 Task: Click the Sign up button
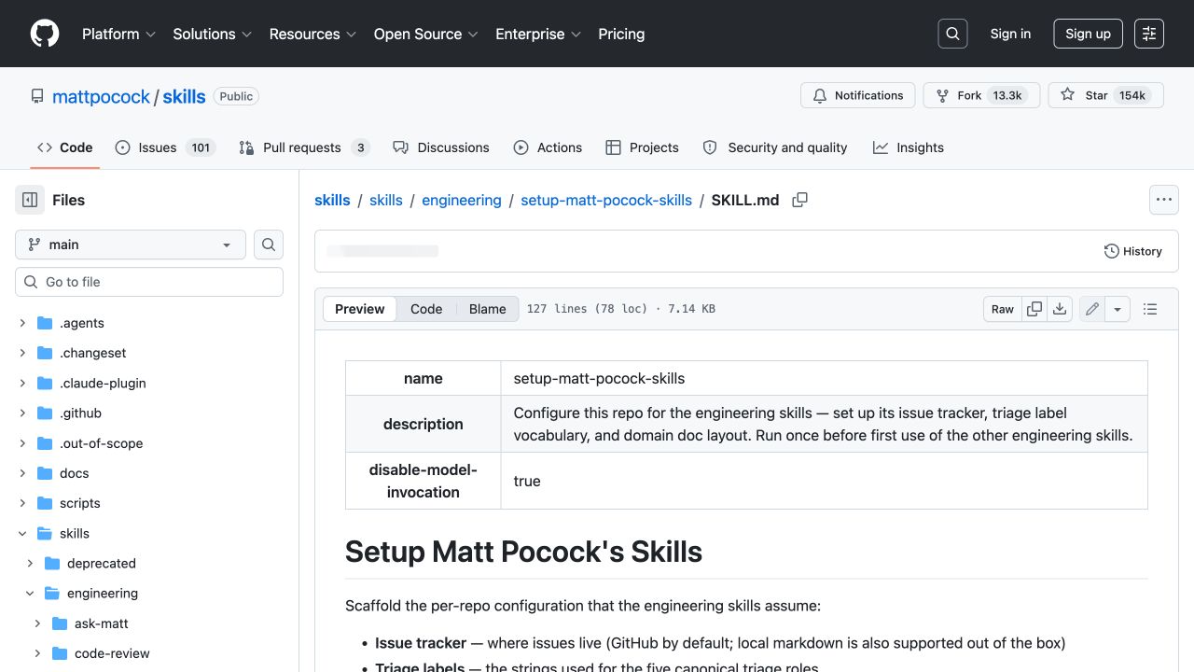coord(1088,34)
